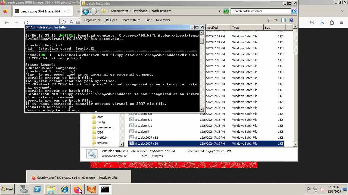Click Print in the Explorer toolbar
The height and width of the screenshot is (195, 348).
pyautogui.click(x=148, y=20)
